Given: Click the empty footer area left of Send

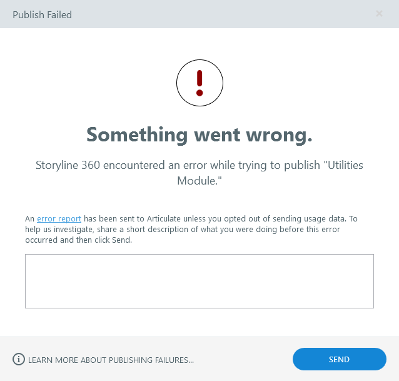Looking at the screenshot, I should point(244,360).
